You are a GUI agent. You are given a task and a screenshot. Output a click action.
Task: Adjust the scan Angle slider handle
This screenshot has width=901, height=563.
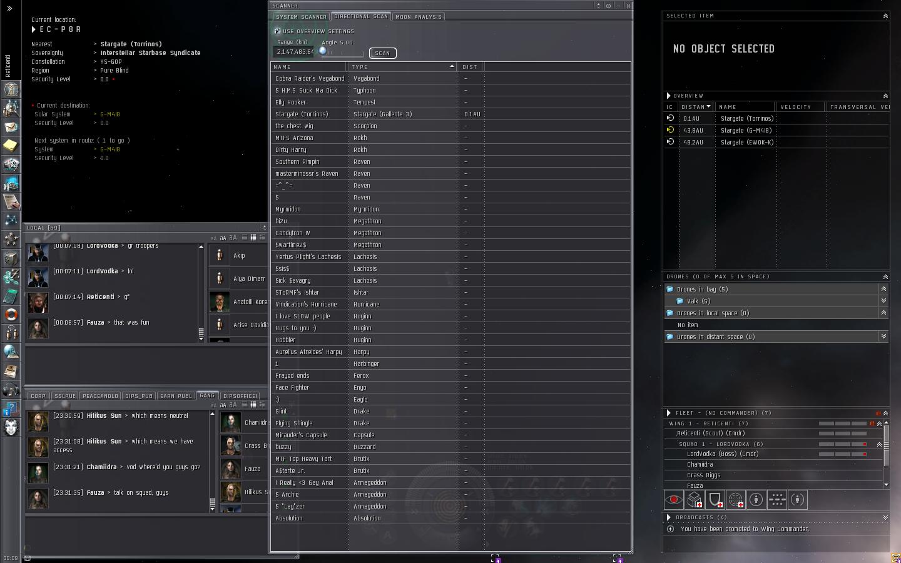(323, 51)
